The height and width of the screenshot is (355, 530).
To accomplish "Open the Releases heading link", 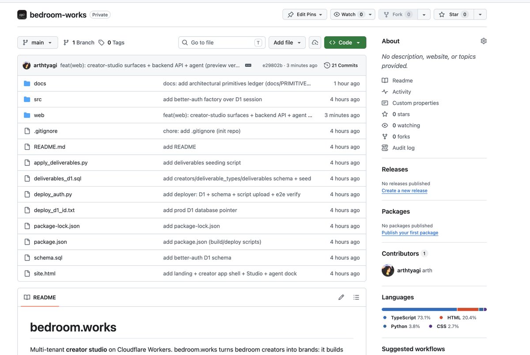I will (395, 169).
